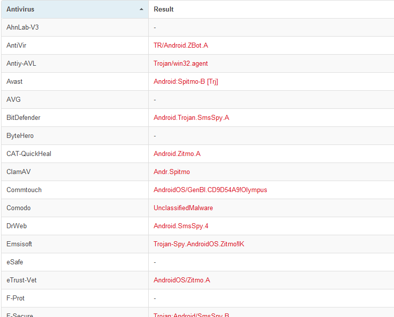Click the ascending sort arrow in Antivirus header

coord(142,9)
